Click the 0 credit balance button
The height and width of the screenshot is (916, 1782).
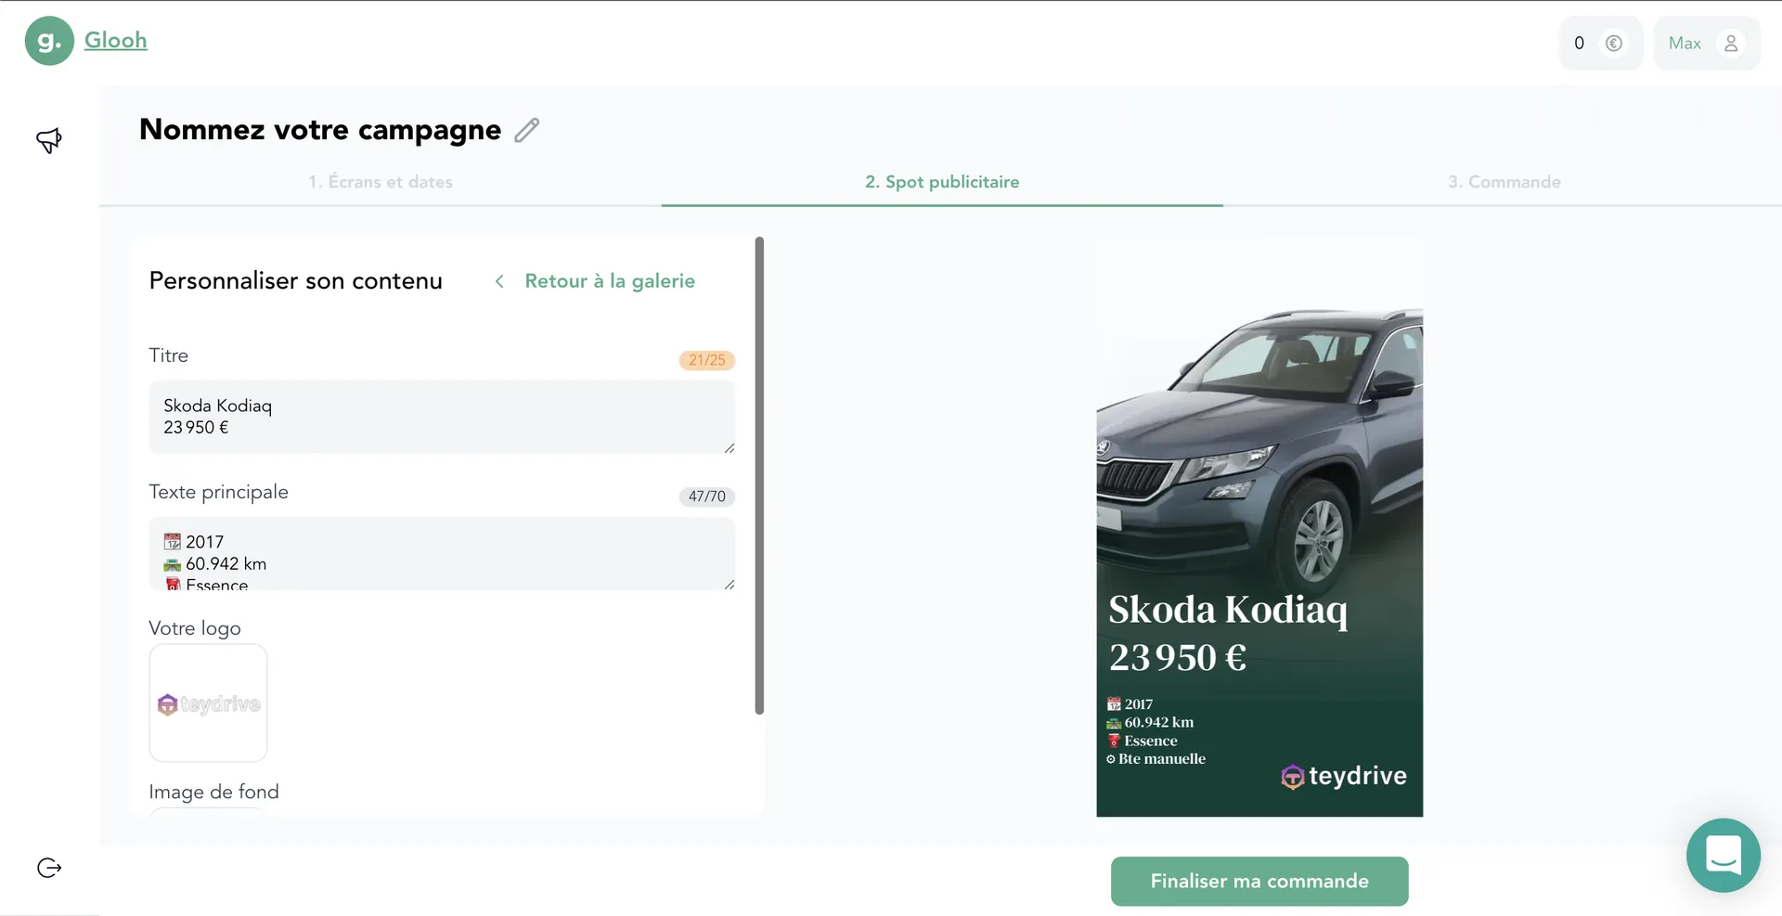click(1601, 43)
